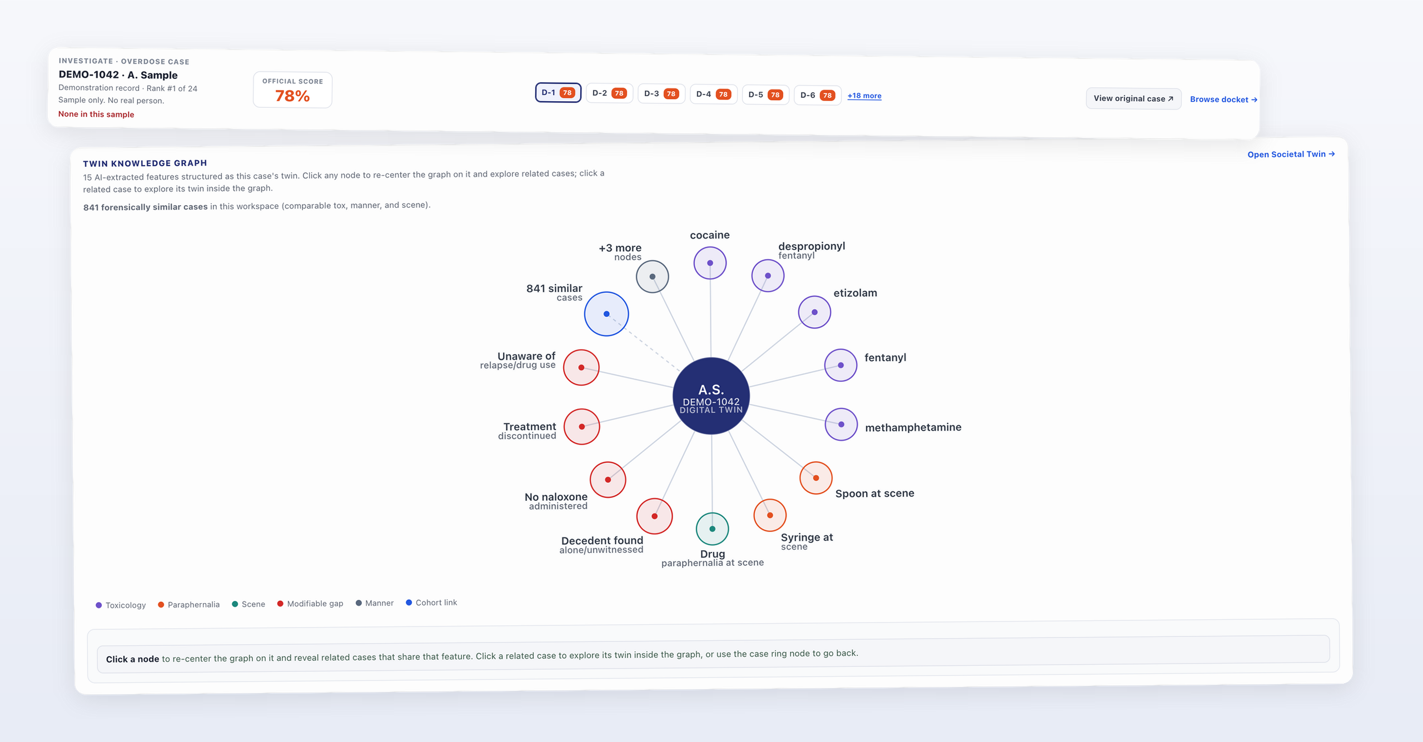The height and width of the screenshot is (742, 1423).
Task: Select the Syringe at scene node
Action: tap(770, 515)
